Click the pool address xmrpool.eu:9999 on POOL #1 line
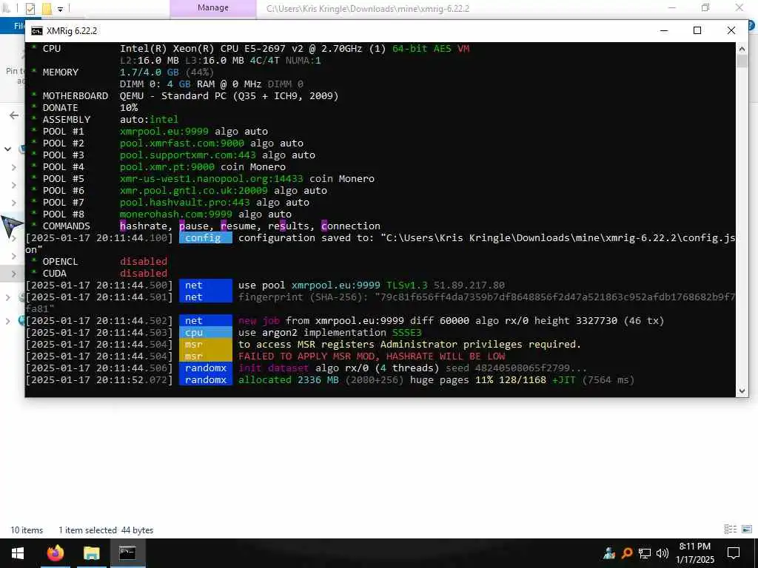The width and height of the screenshot is (758, 568). 164,132
